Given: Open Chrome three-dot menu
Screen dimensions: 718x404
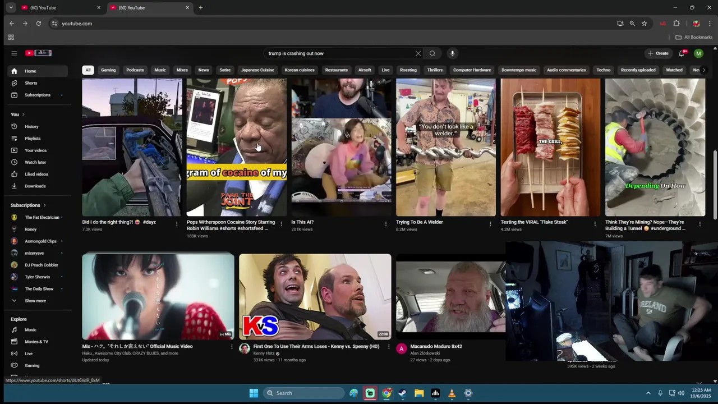Looking at the screenshot, I should pyautogui.click(x=710, y=24).
